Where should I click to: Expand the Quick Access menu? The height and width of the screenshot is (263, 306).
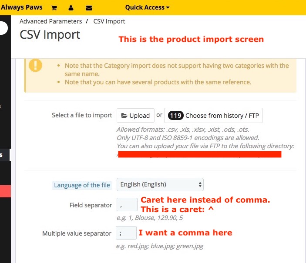coord(147,7)
